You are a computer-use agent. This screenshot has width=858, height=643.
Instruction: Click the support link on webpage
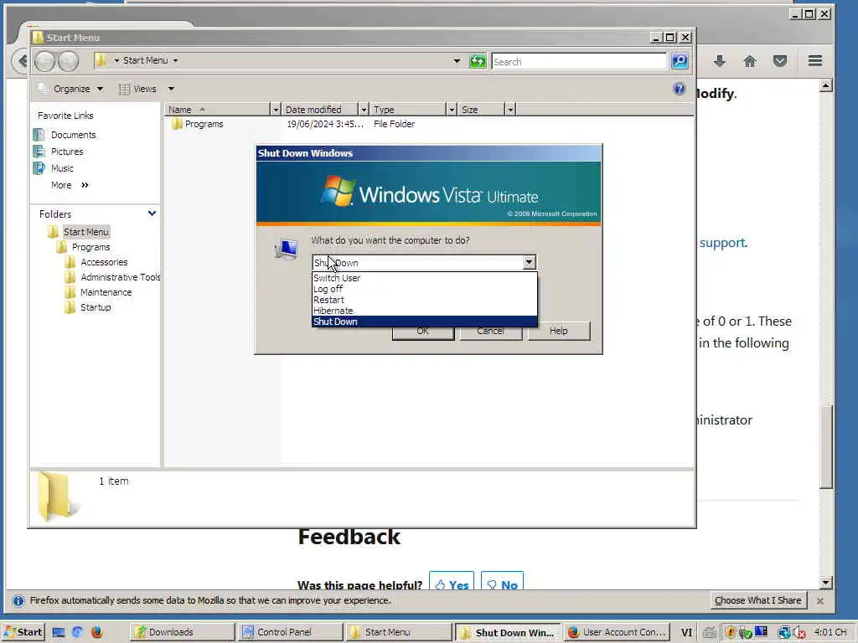(722, 243)
